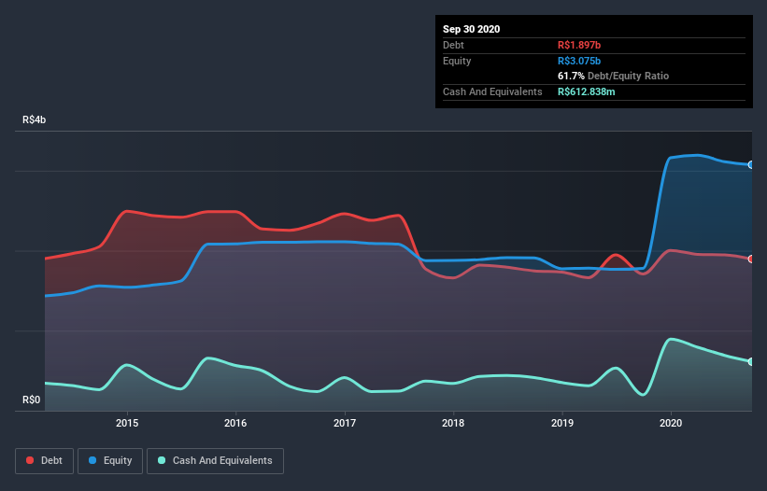
Task: Toggle the Equity series legend button
Action: tap(110, 461)
